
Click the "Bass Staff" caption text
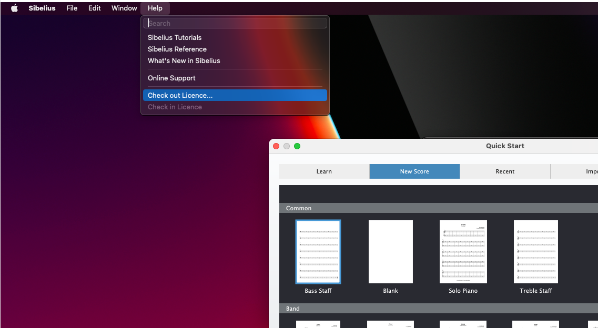318,291
